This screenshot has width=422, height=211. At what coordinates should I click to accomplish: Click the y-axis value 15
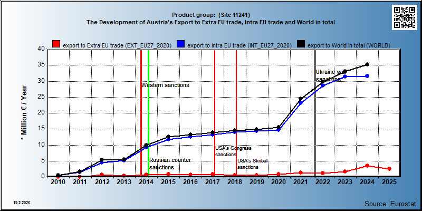click(x=41, y=129)
